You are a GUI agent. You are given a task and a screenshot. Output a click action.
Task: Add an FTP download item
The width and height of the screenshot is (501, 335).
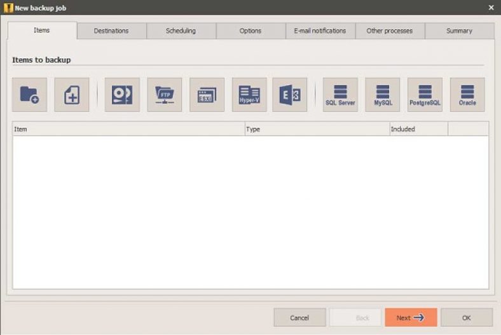tap(164, 95)
